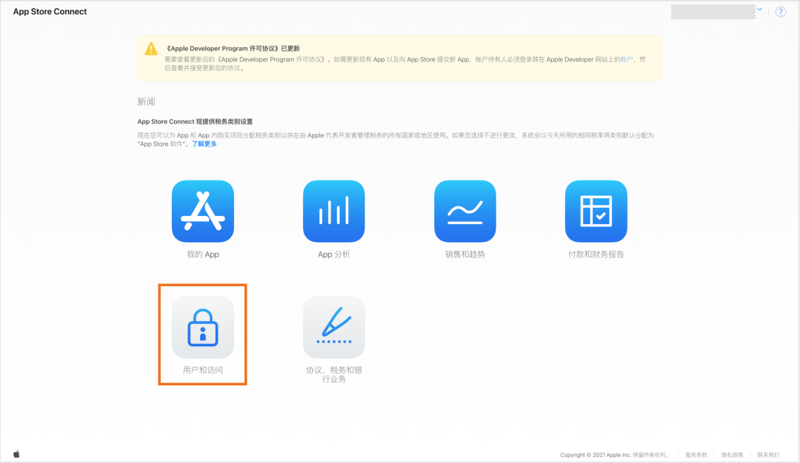Image resolution: width=800 pixels, height=463 pixels.
Task: Click the Copyright 2021 Apple Inc. text
Action: pyautogui.click(x=614, y=455)
